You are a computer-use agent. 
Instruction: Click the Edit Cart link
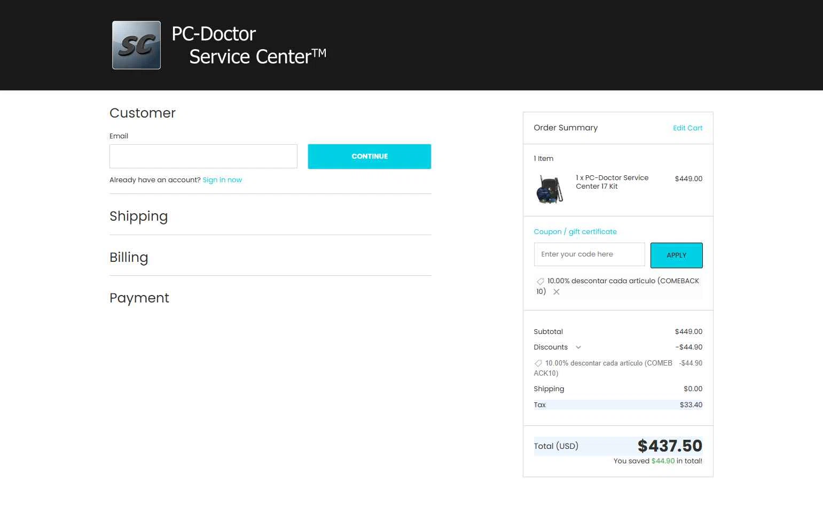(x=687, y=128)
